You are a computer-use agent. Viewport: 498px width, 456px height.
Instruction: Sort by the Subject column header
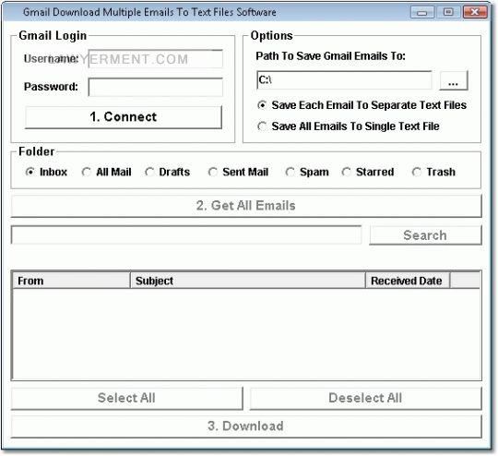248,281
